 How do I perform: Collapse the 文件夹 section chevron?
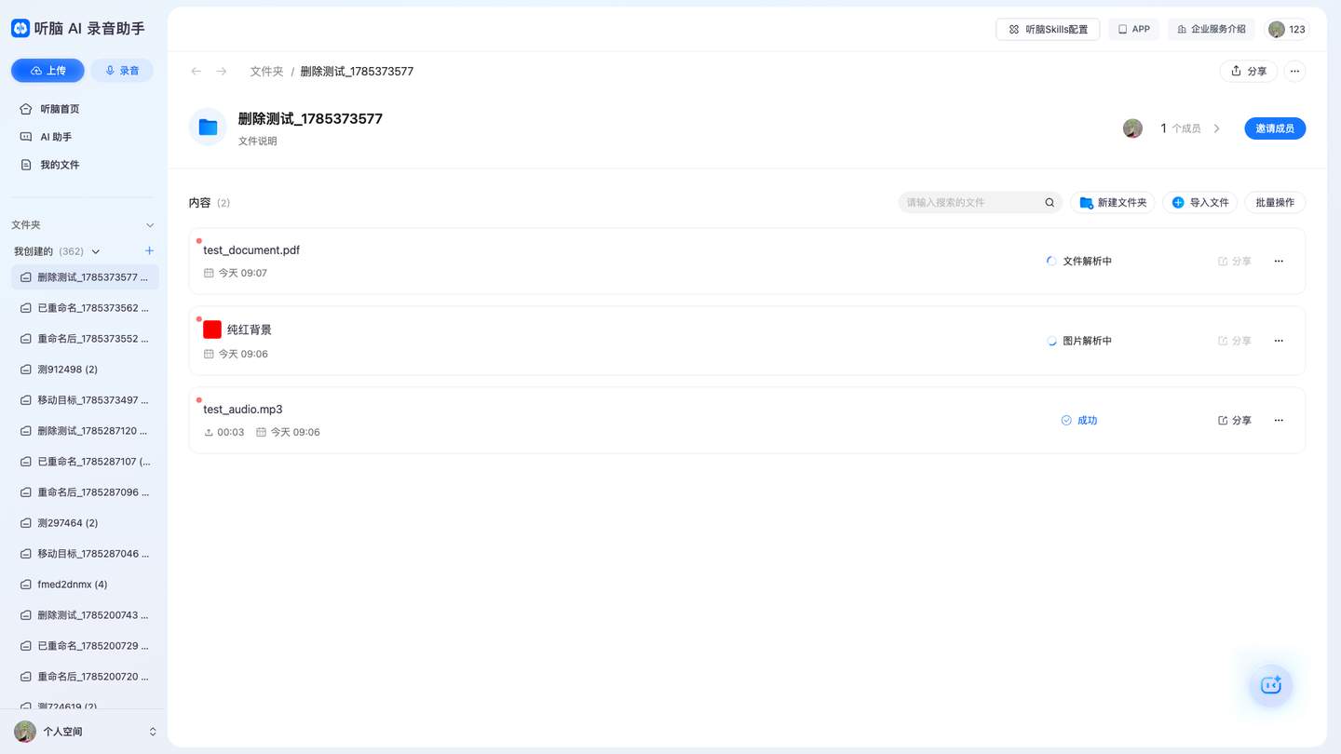pos(150,225)
